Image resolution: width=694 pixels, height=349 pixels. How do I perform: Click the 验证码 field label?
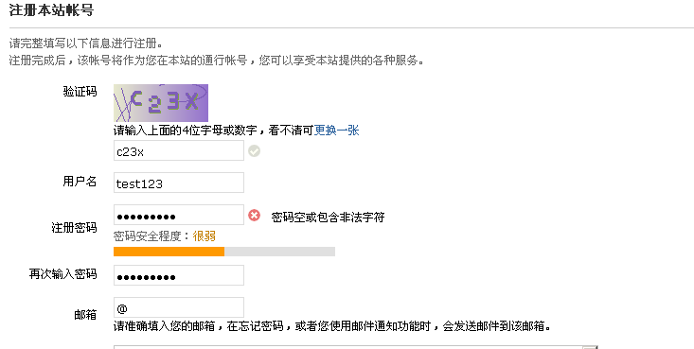(80, 92)
